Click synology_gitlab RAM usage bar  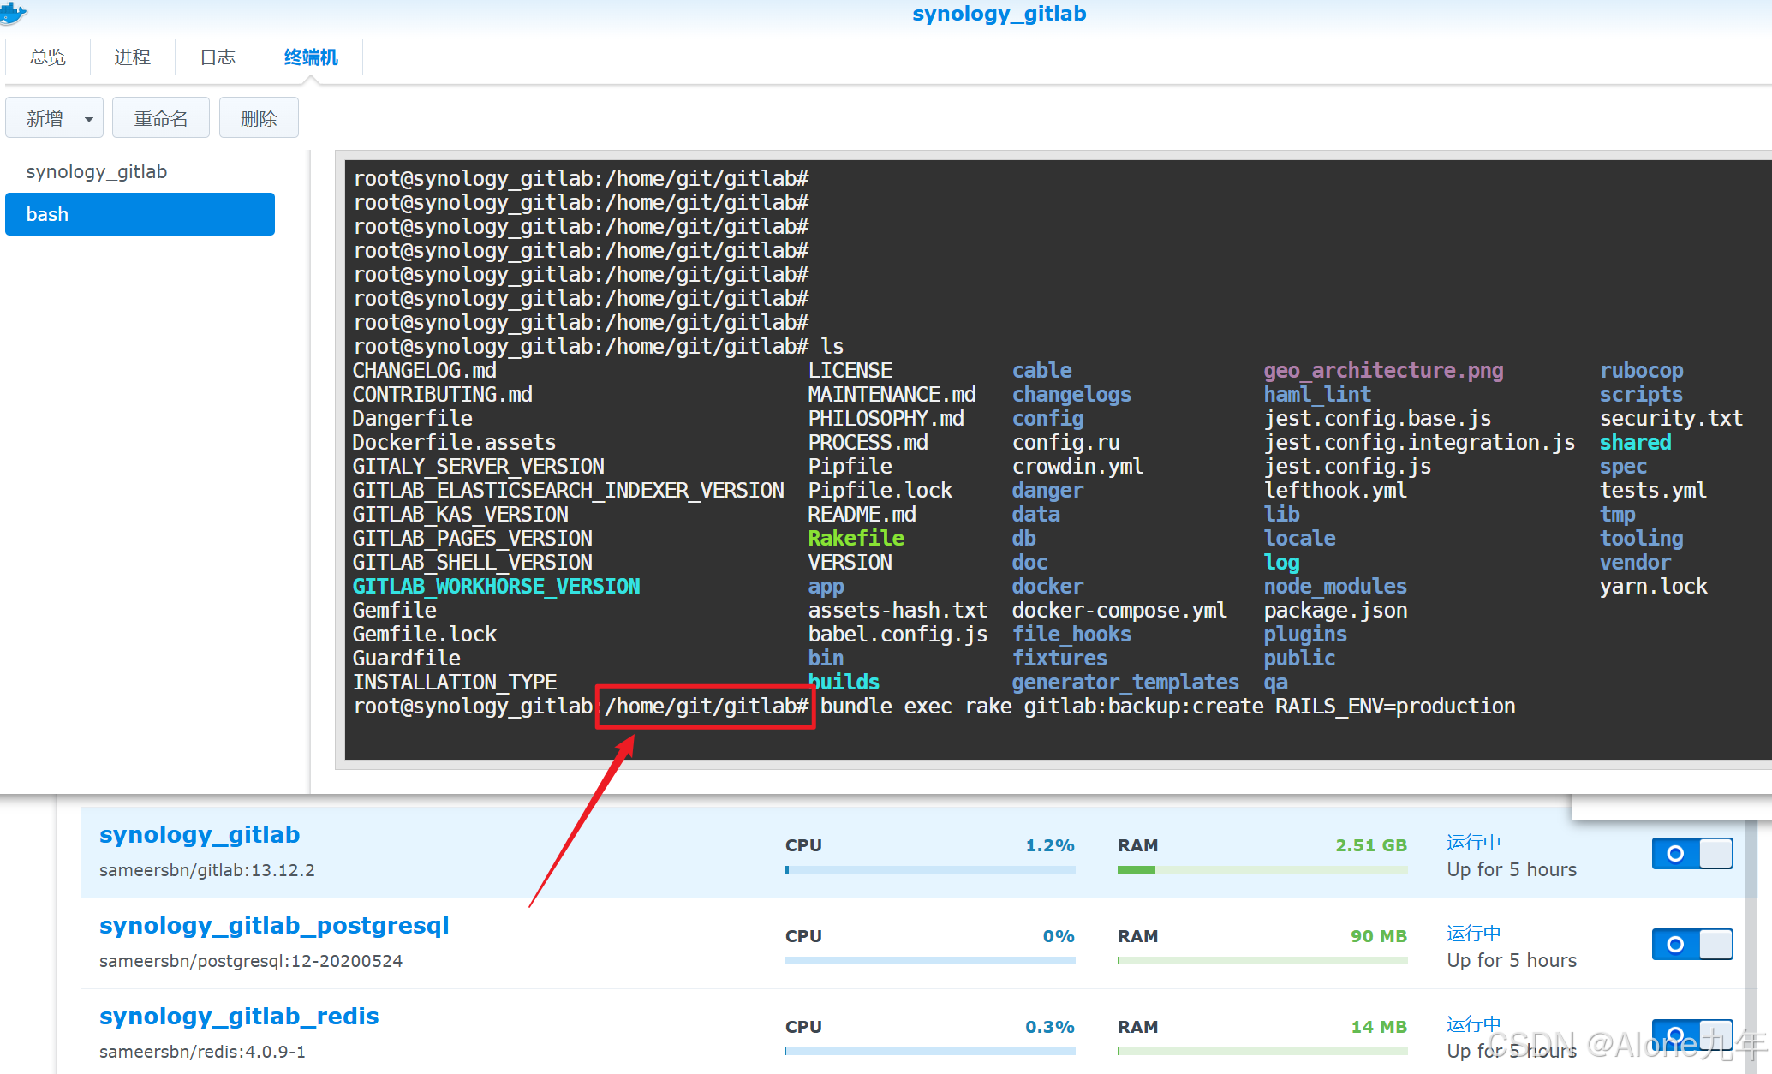pos(1262,869)
